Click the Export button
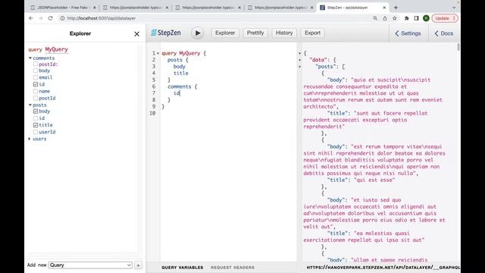The height and width of the screenshot is (273, 485). pyautogui.click(x=312, y=33)
